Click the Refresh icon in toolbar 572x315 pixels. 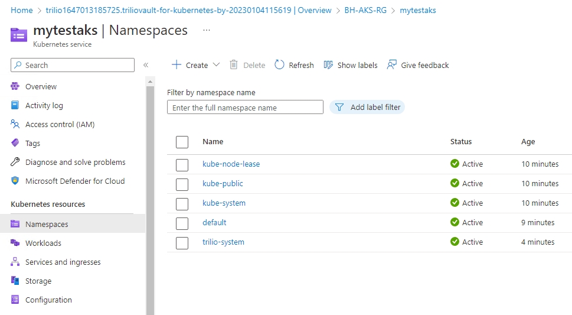point(280,65)
